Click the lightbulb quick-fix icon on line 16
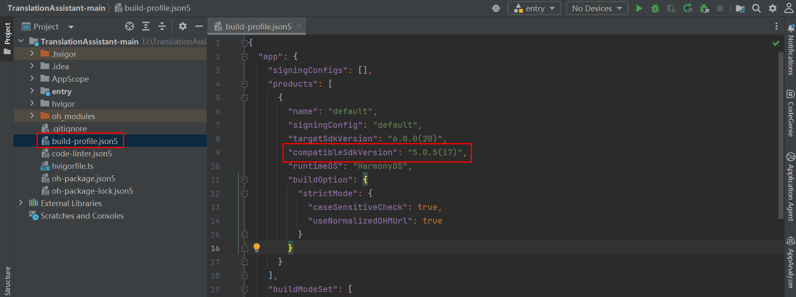 pyautogui.click(x=257, y=248)
